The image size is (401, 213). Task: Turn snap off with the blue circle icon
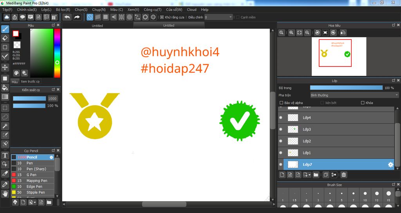click(x=90, y=17)
